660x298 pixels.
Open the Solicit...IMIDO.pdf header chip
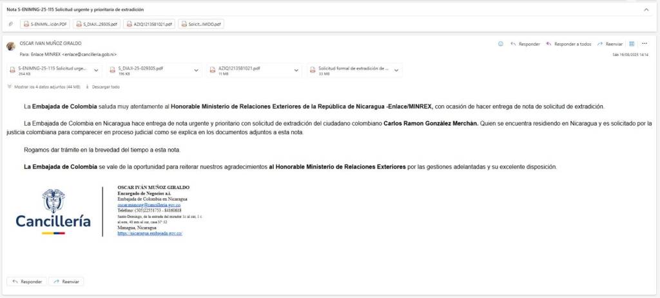(201, 25)
